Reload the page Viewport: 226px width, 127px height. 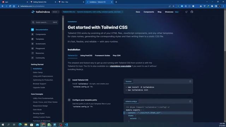[10, 6]
